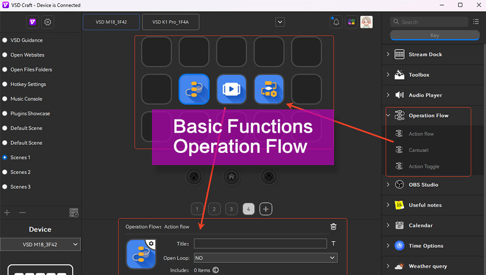Go to page 2
Screen dimensions: 486x275
pos(214,209)
